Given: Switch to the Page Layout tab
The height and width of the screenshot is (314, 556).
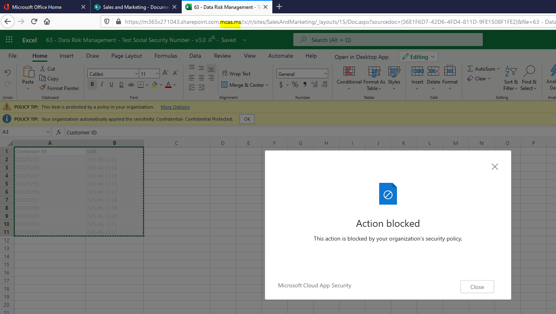Looking at the screenshot, I should (x=127, y=56).
